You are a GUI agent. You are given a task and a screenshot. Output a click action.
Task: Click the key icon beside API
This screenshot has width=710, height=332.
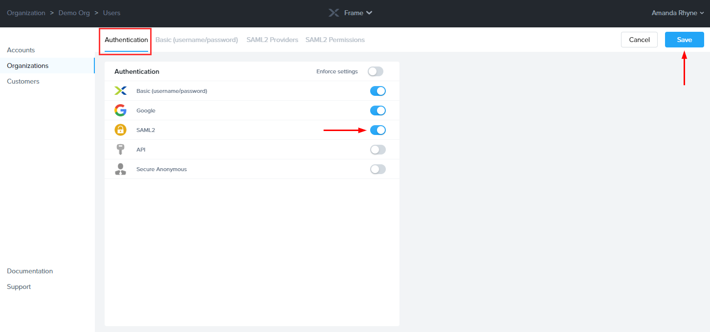tap(120, 149)
